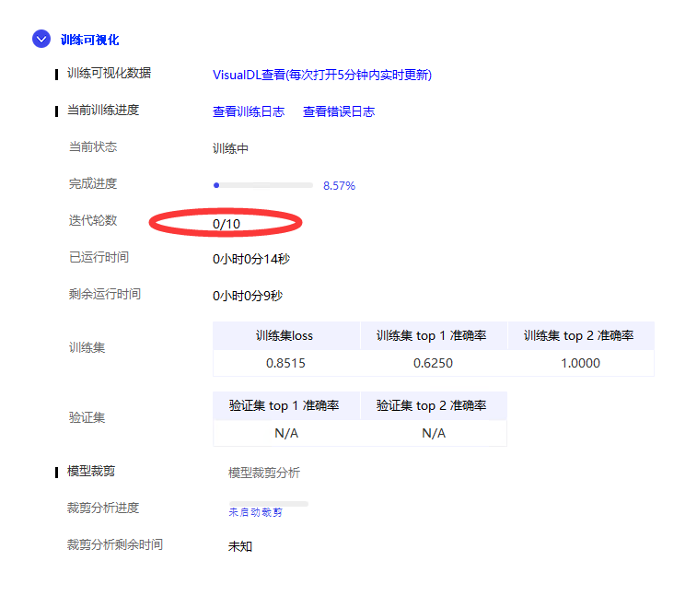Viewport: 697px width, 596px height.
Task: Click the 训练可视化数据 label
Action: (109, 73)
